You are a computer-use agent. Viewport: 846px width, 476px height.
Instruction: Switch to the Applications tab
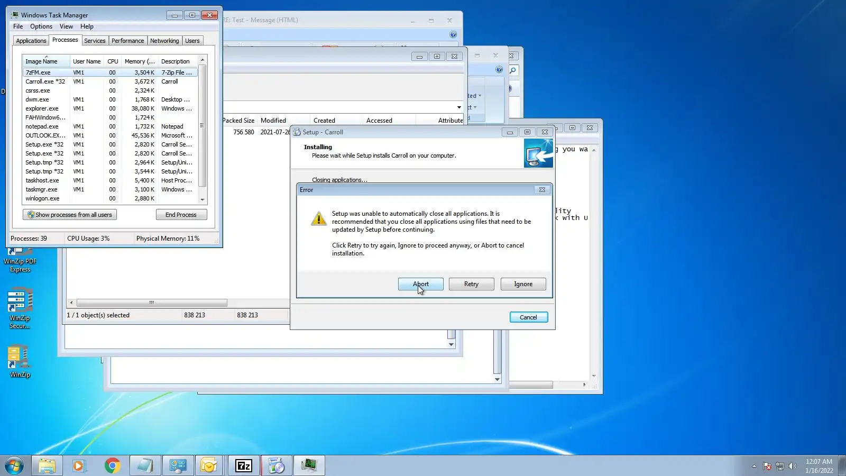[x=31, y=41]
